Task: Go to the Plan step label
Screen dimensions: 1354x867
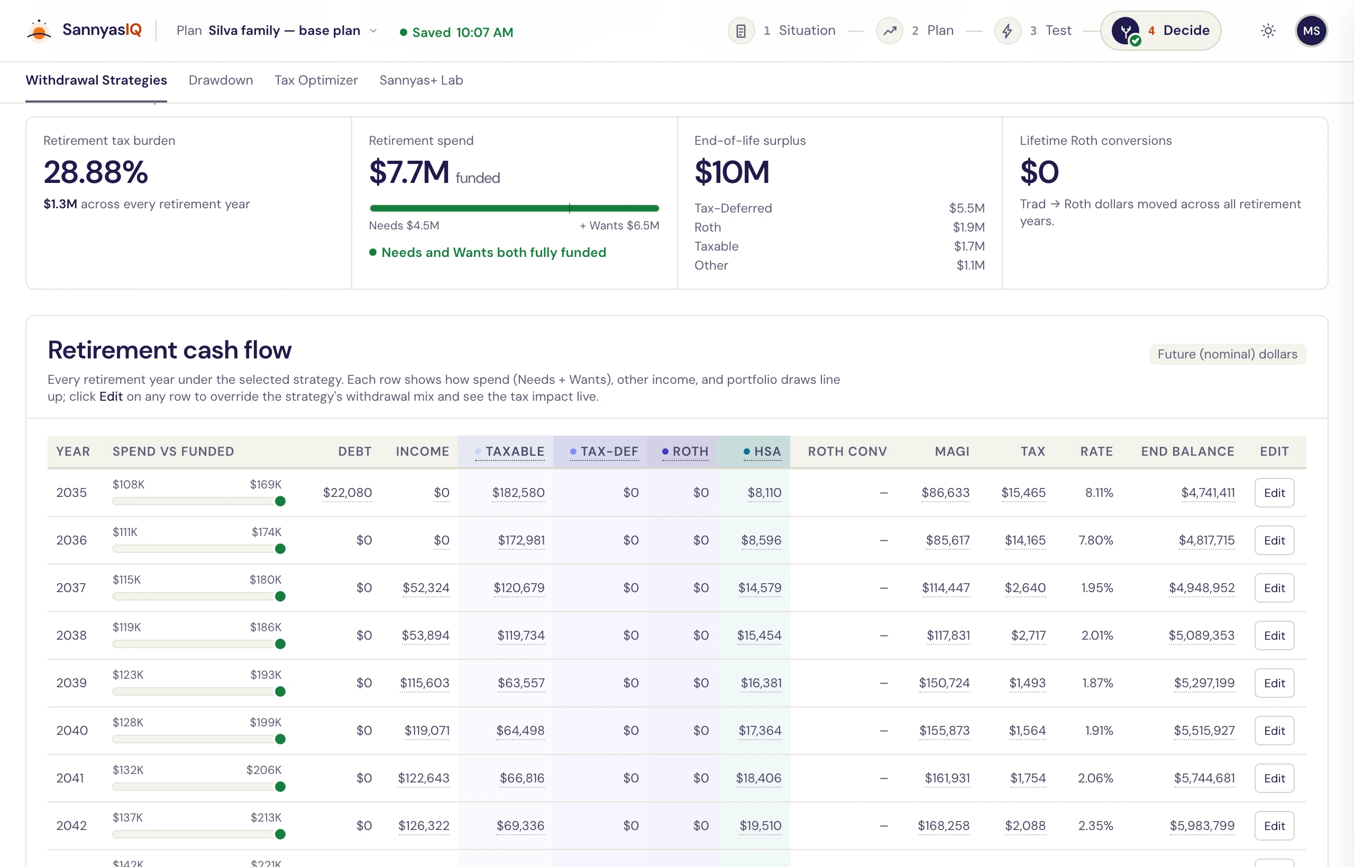Action: click(940, 31)
